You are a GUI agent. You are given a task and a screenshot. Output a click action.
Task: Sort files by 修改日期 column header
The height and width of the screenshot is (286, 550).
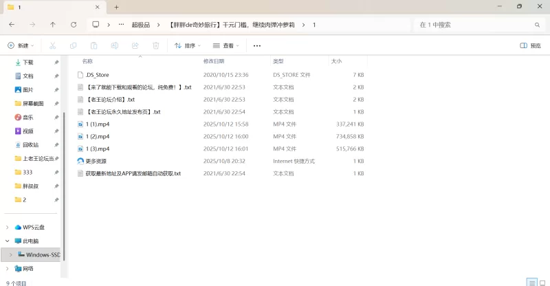click(219, 61)
